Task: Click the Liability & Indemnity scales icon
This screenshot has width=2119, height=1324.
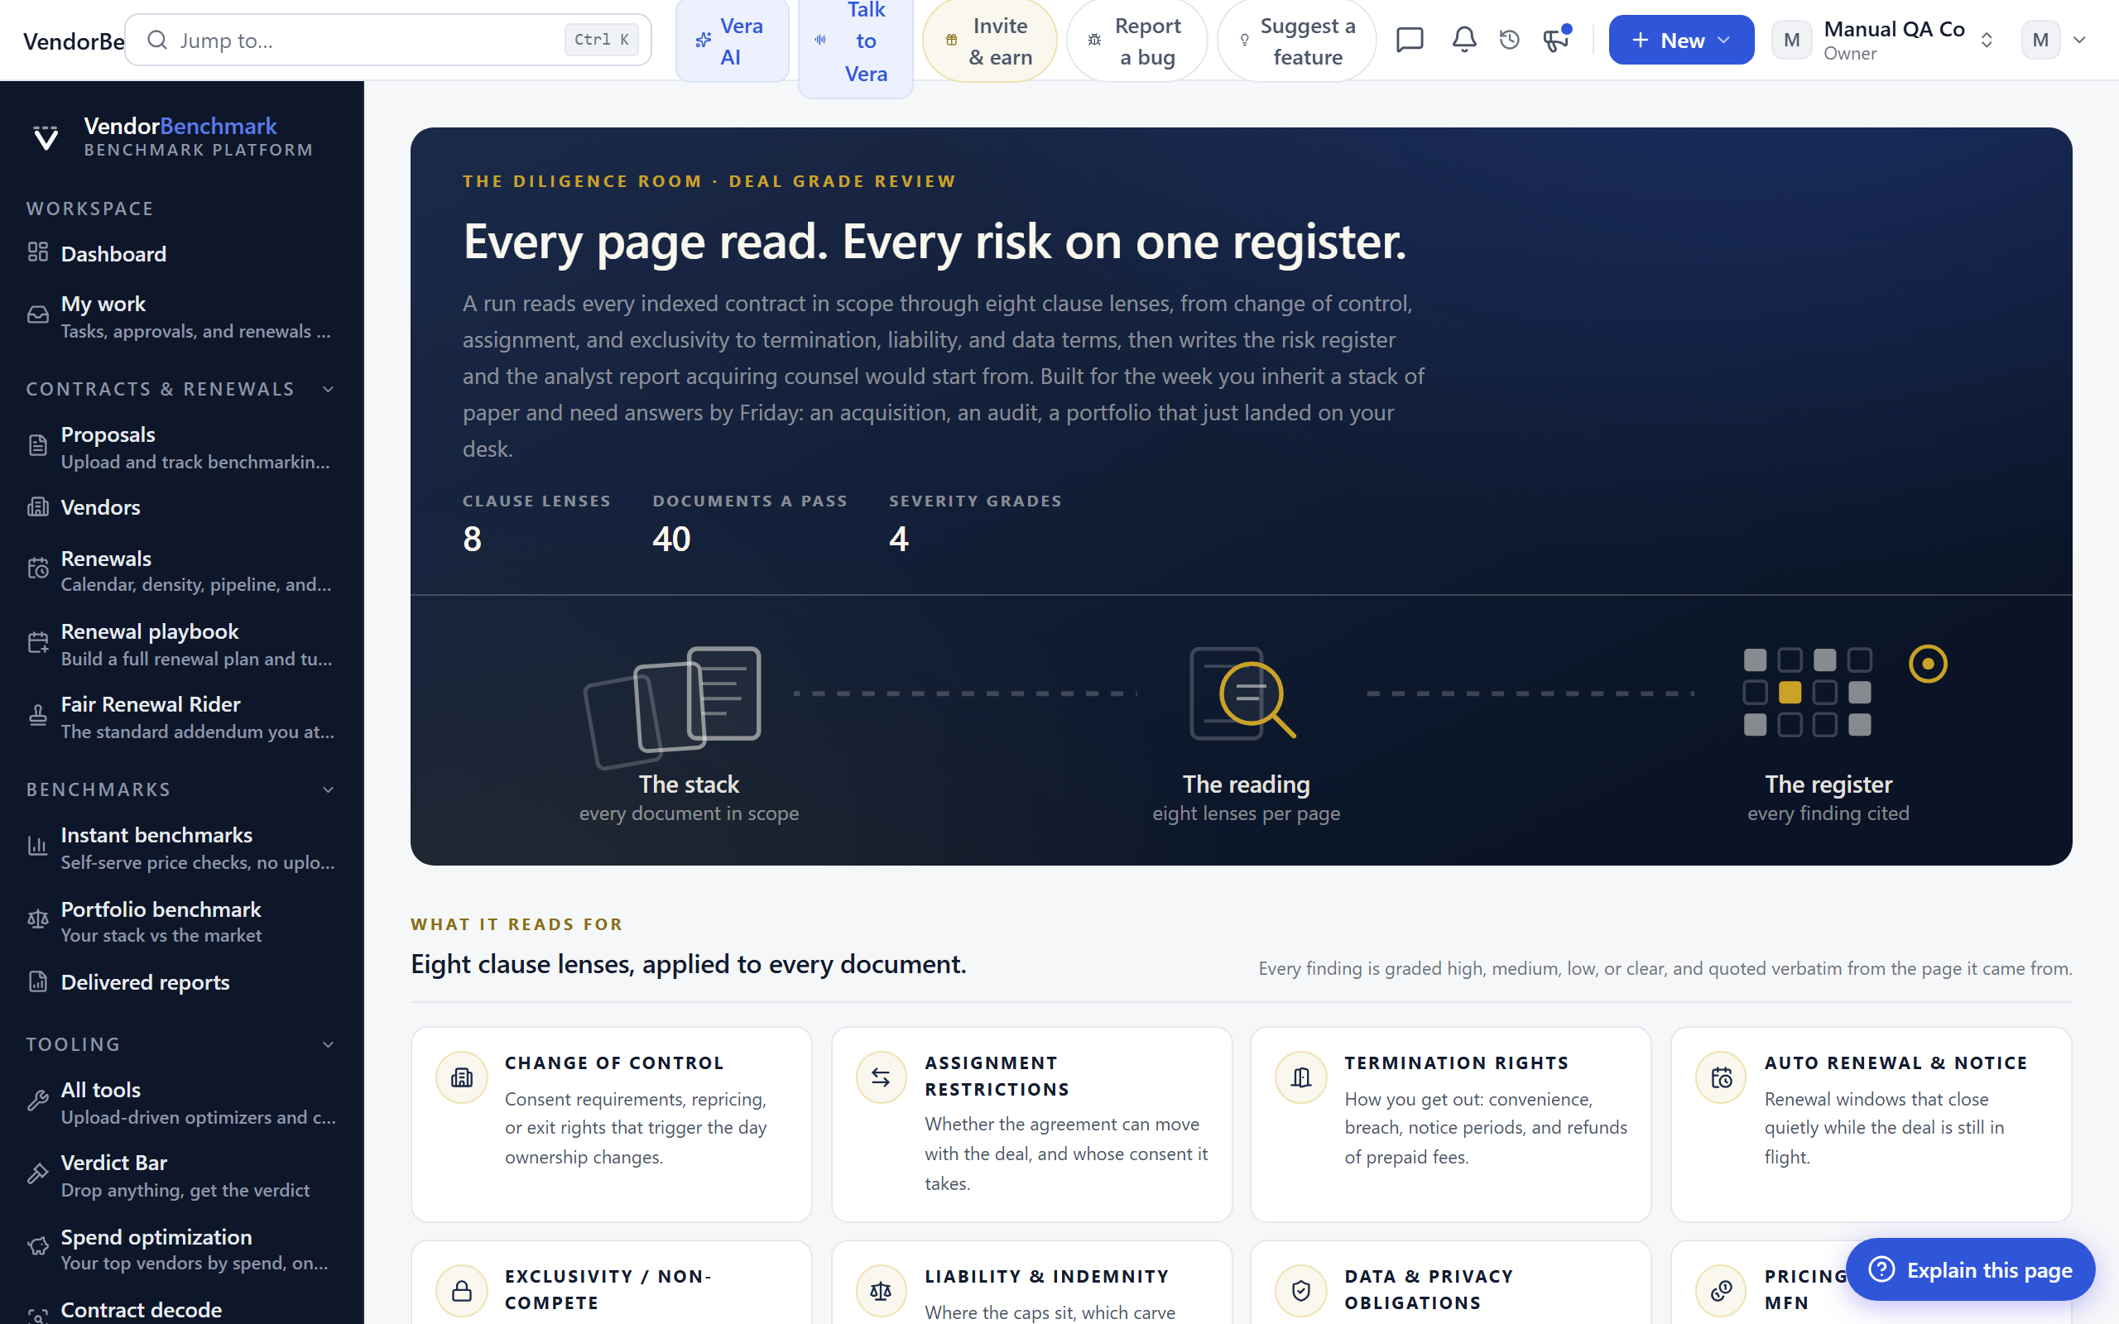Action: [x=881, y=1291]
